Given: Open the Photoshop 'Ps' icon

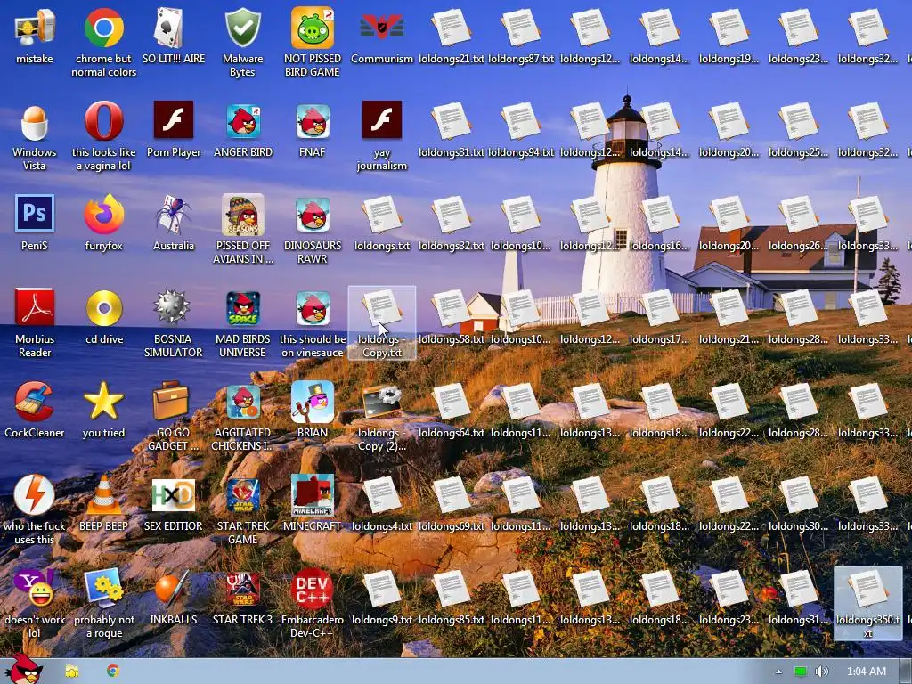Looking at the screenshot, I should coord(35,214).
